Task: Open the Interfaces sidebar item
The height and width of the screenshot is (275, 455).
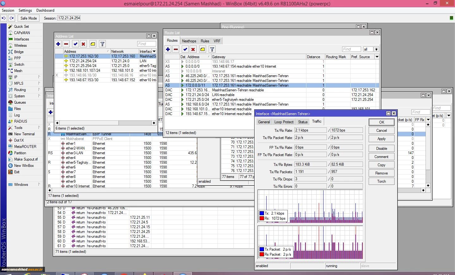Action: (22, 39)
